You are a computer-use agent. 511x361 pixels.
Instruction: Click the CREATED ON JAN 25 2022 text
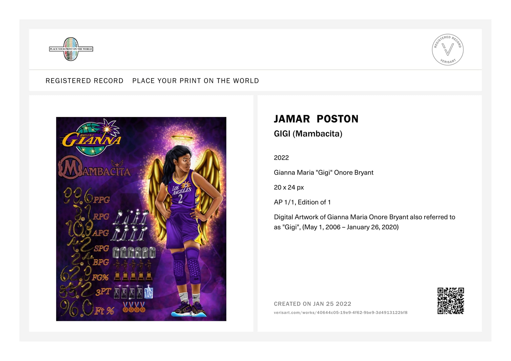click(312, 304)
